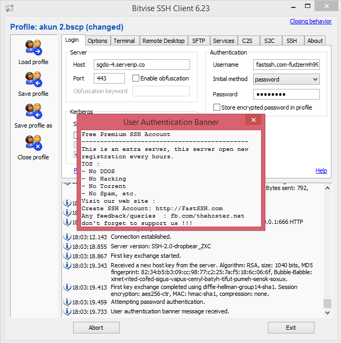Click the Bitvise app icon in the title bar

click(10, 8)
